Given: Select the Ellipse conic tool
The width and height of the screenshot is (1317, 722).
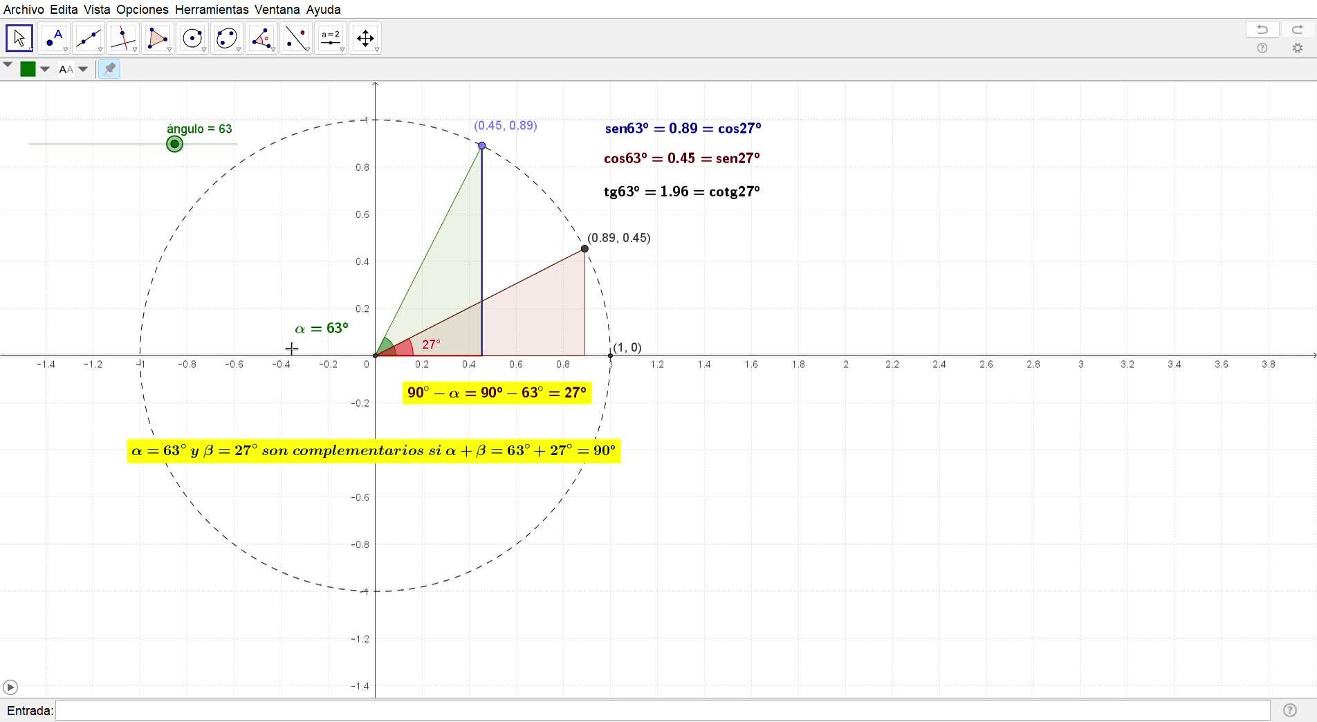Looking at the screenshot, I should coord(227,39).
